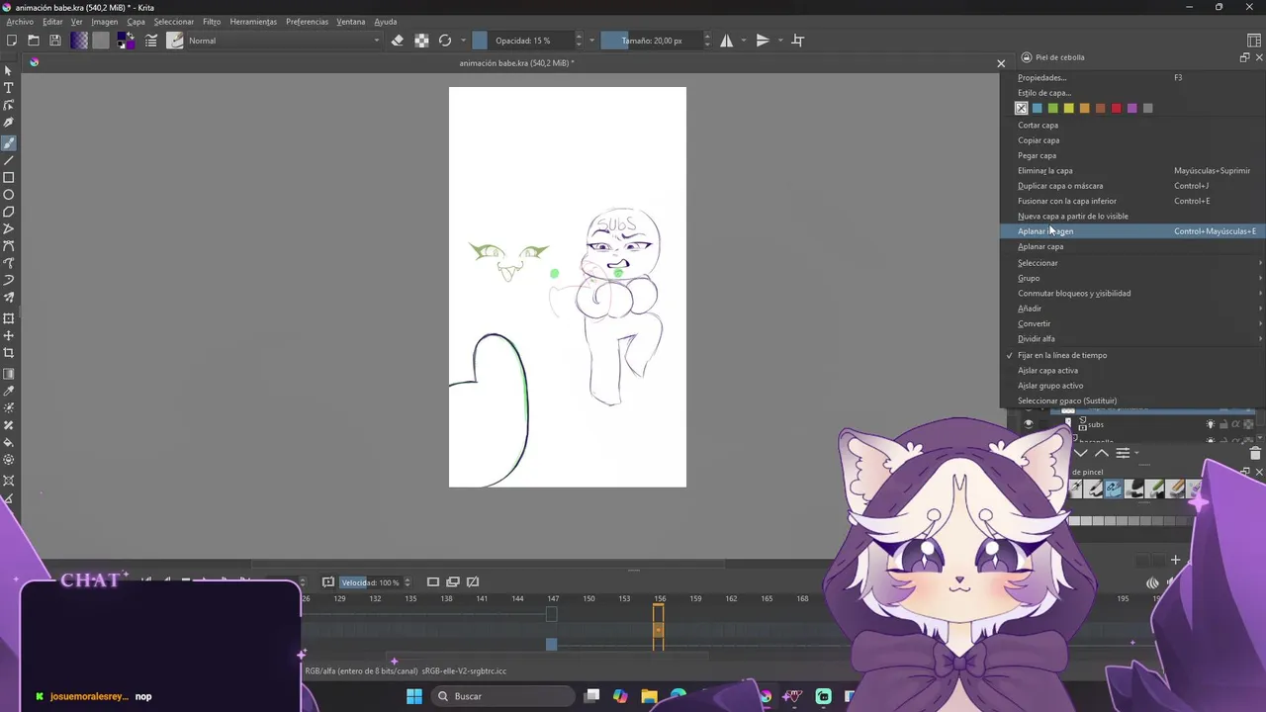Expand the Añadir submenu
Screen dimensions: 1266x712
click(x=1132, y=309)
